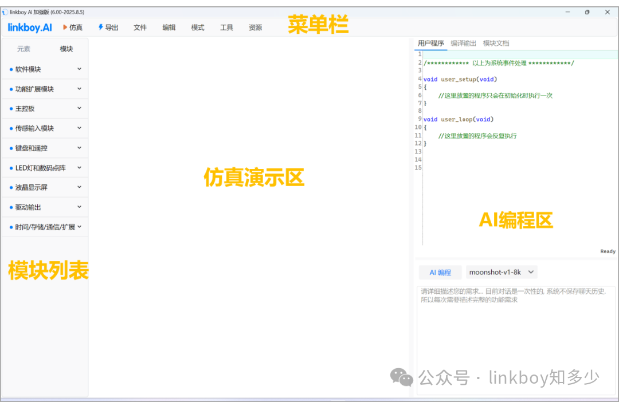
Task: Start simulation with 仿真 play icon
Action: tap(65, 27)
